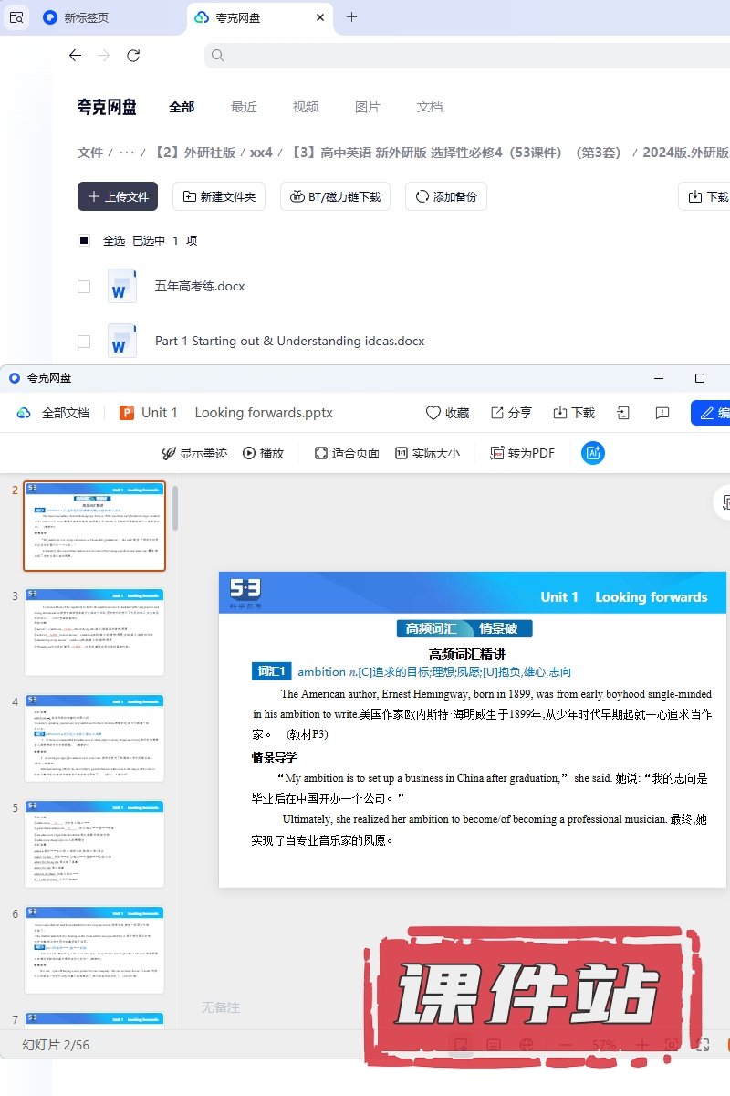Switch to the 视频 category tab
This screenshot has width=730, height=1096.
point(306,107)
